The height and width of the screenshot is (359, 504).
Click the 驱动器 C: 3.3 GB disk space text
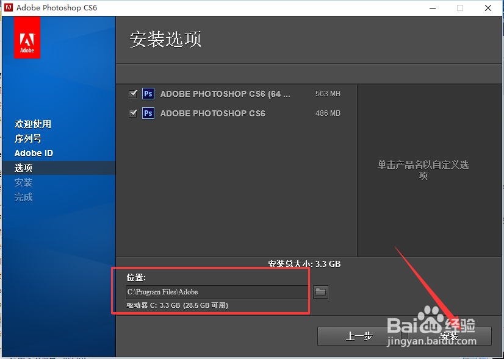178,305
